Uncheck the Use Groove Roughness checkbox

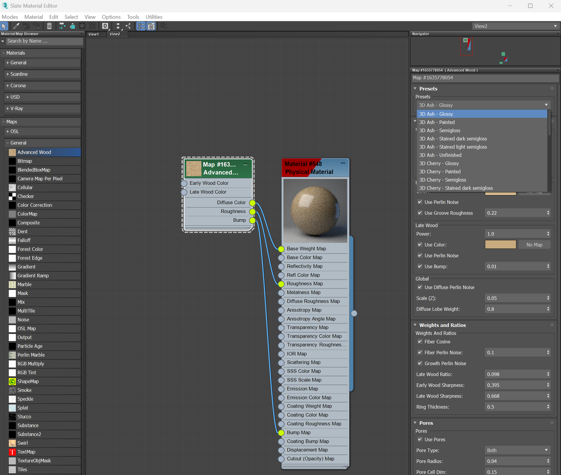[x=420, y=213]
